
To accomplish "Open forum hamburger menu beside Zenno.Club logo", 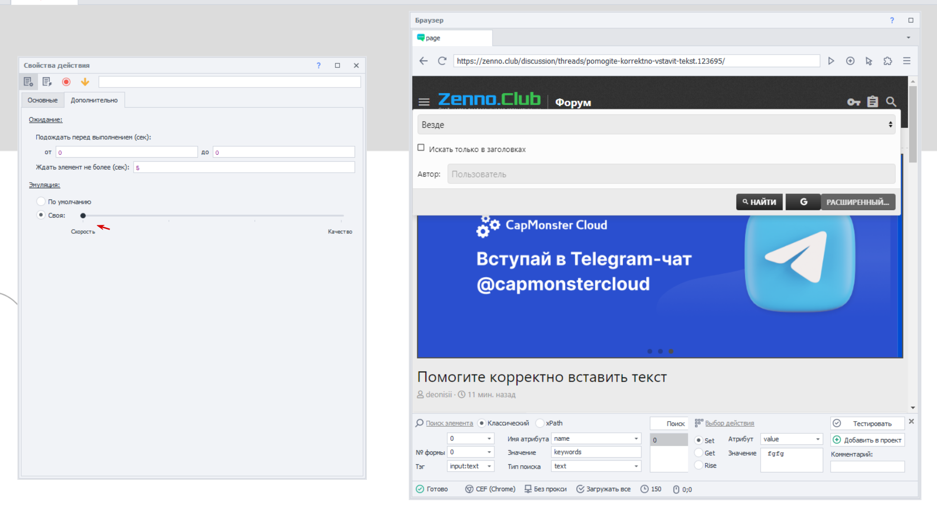I will (424, 102).
